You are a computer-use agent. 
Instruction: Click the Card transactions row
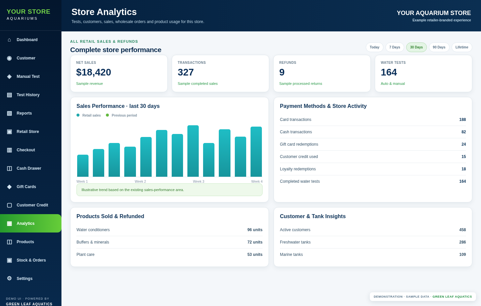(373, 120)
